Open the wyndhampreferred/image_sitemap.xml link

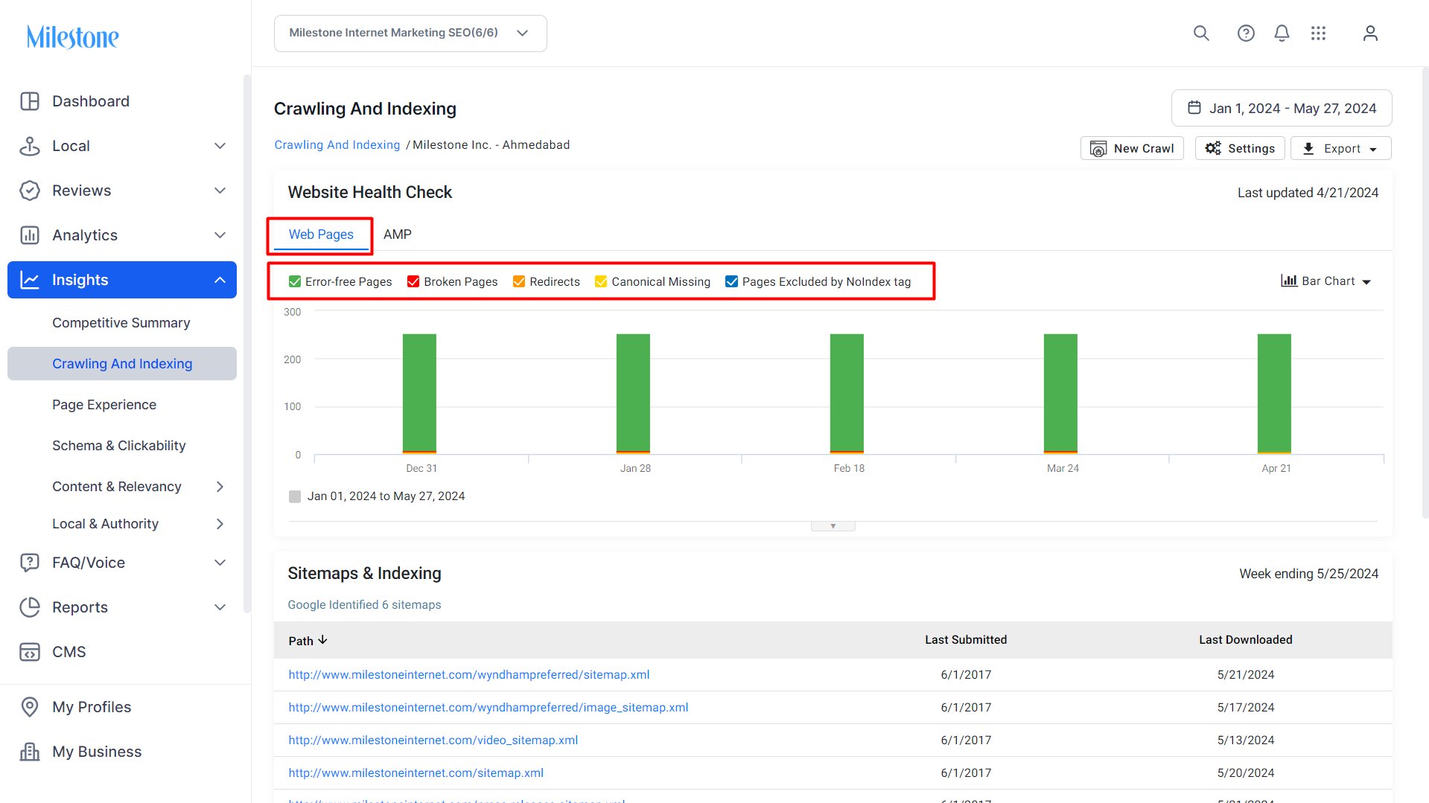click(488, 708)
